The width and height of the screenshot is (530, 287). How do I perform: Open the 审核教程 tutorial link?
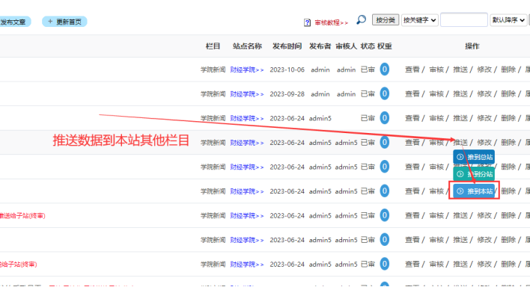point(331,22)
